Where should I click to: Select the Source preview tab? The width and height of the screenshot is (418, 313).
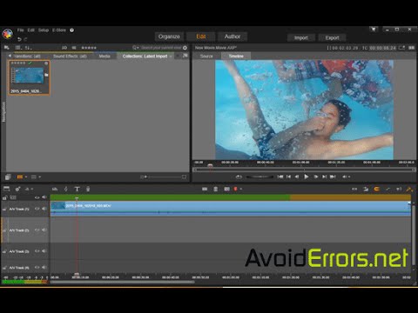click(x=206, y=57)
